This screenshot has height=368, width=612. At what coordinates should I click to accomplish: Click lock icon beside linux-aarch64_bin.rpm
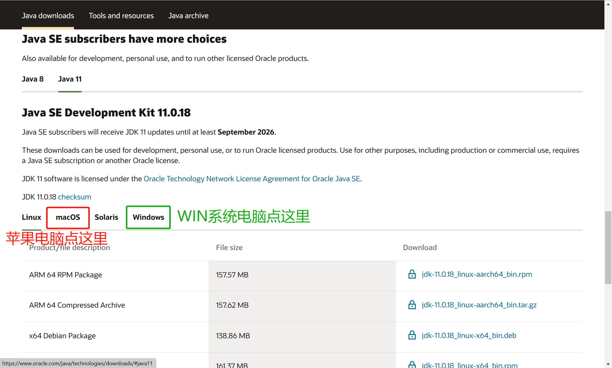coord(412,274)
